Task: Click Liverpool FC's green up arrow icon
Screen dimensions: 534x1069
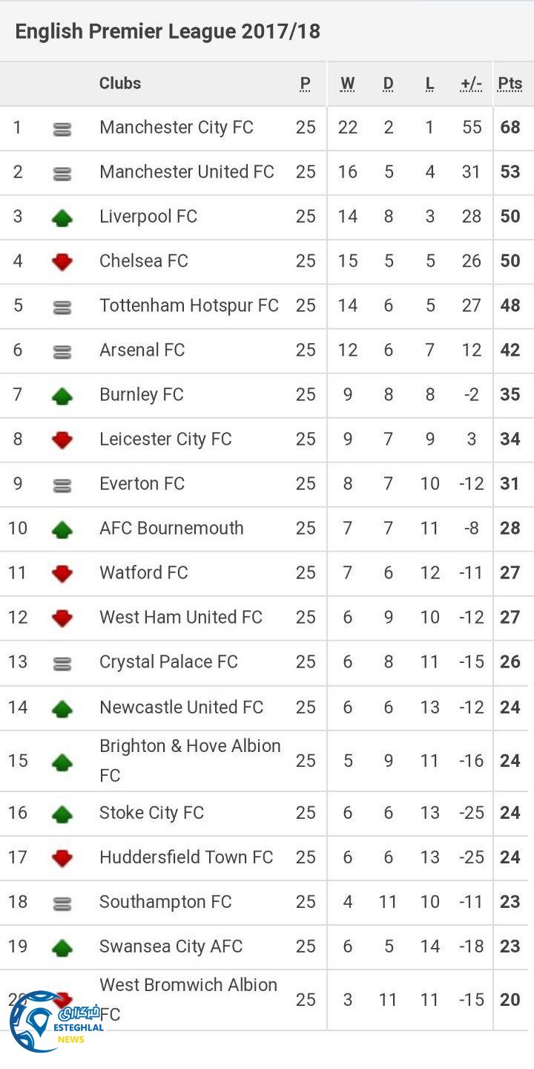Action: [62, 218]
